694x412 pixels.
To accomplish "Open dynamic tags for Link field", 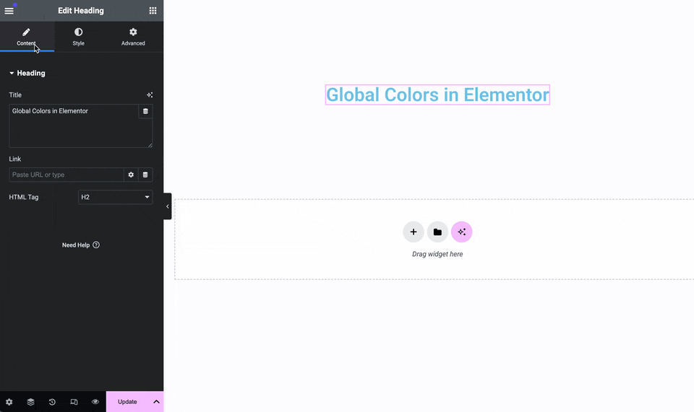I will click(x=145, y=175).
